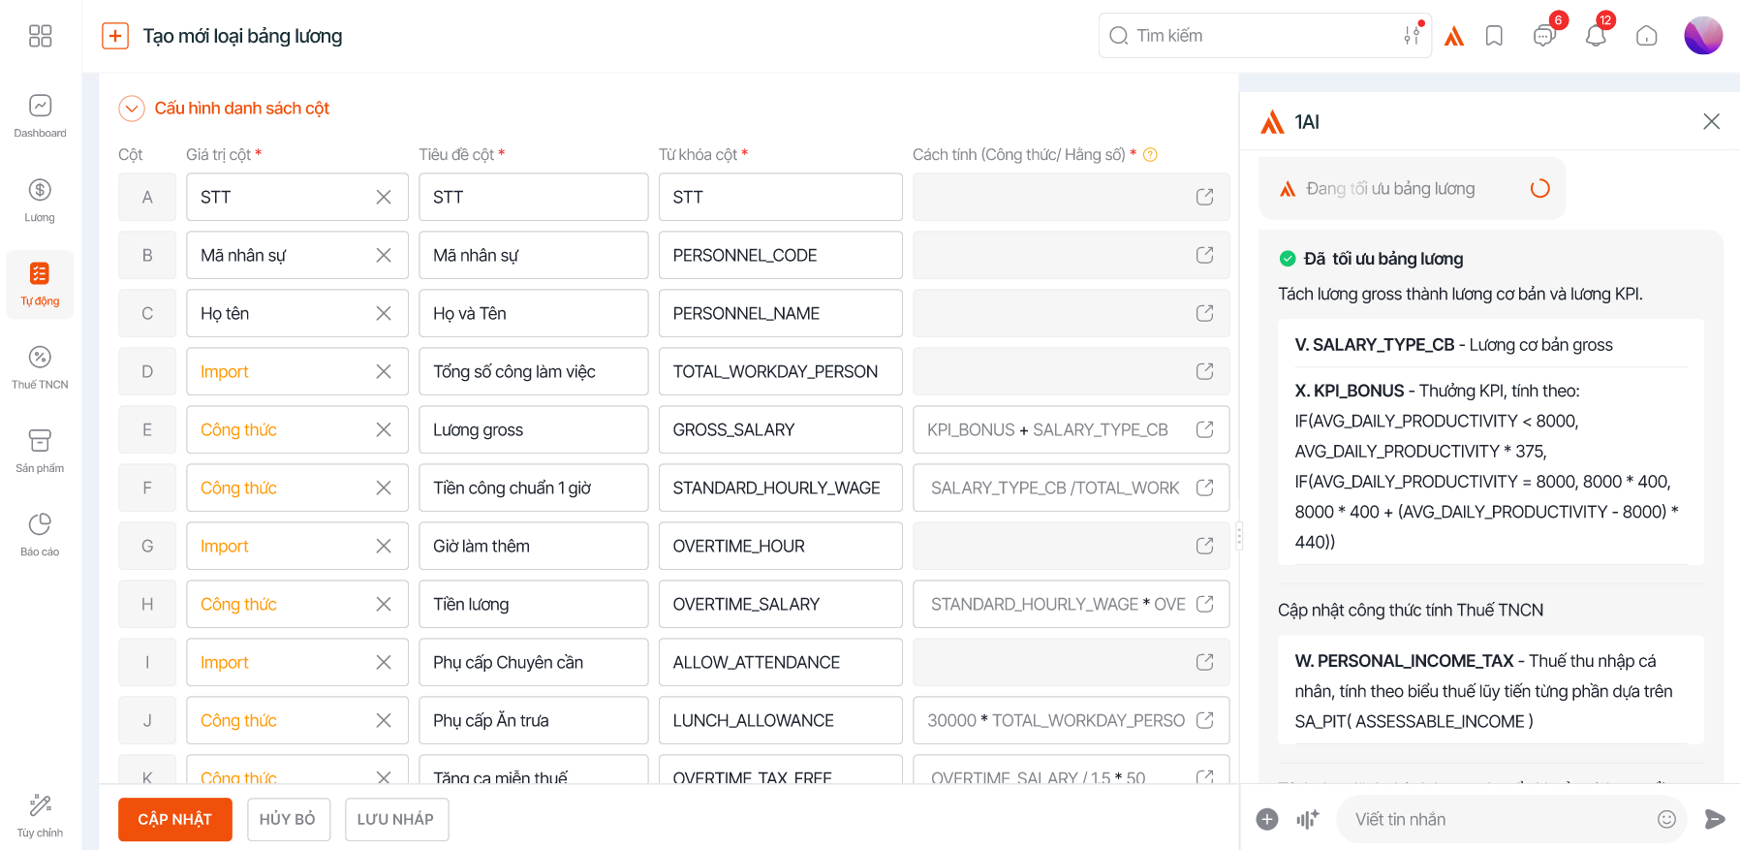1740x850 pixels.
Task: Click the home icon in top bar
Action: tap(1647, 36)
